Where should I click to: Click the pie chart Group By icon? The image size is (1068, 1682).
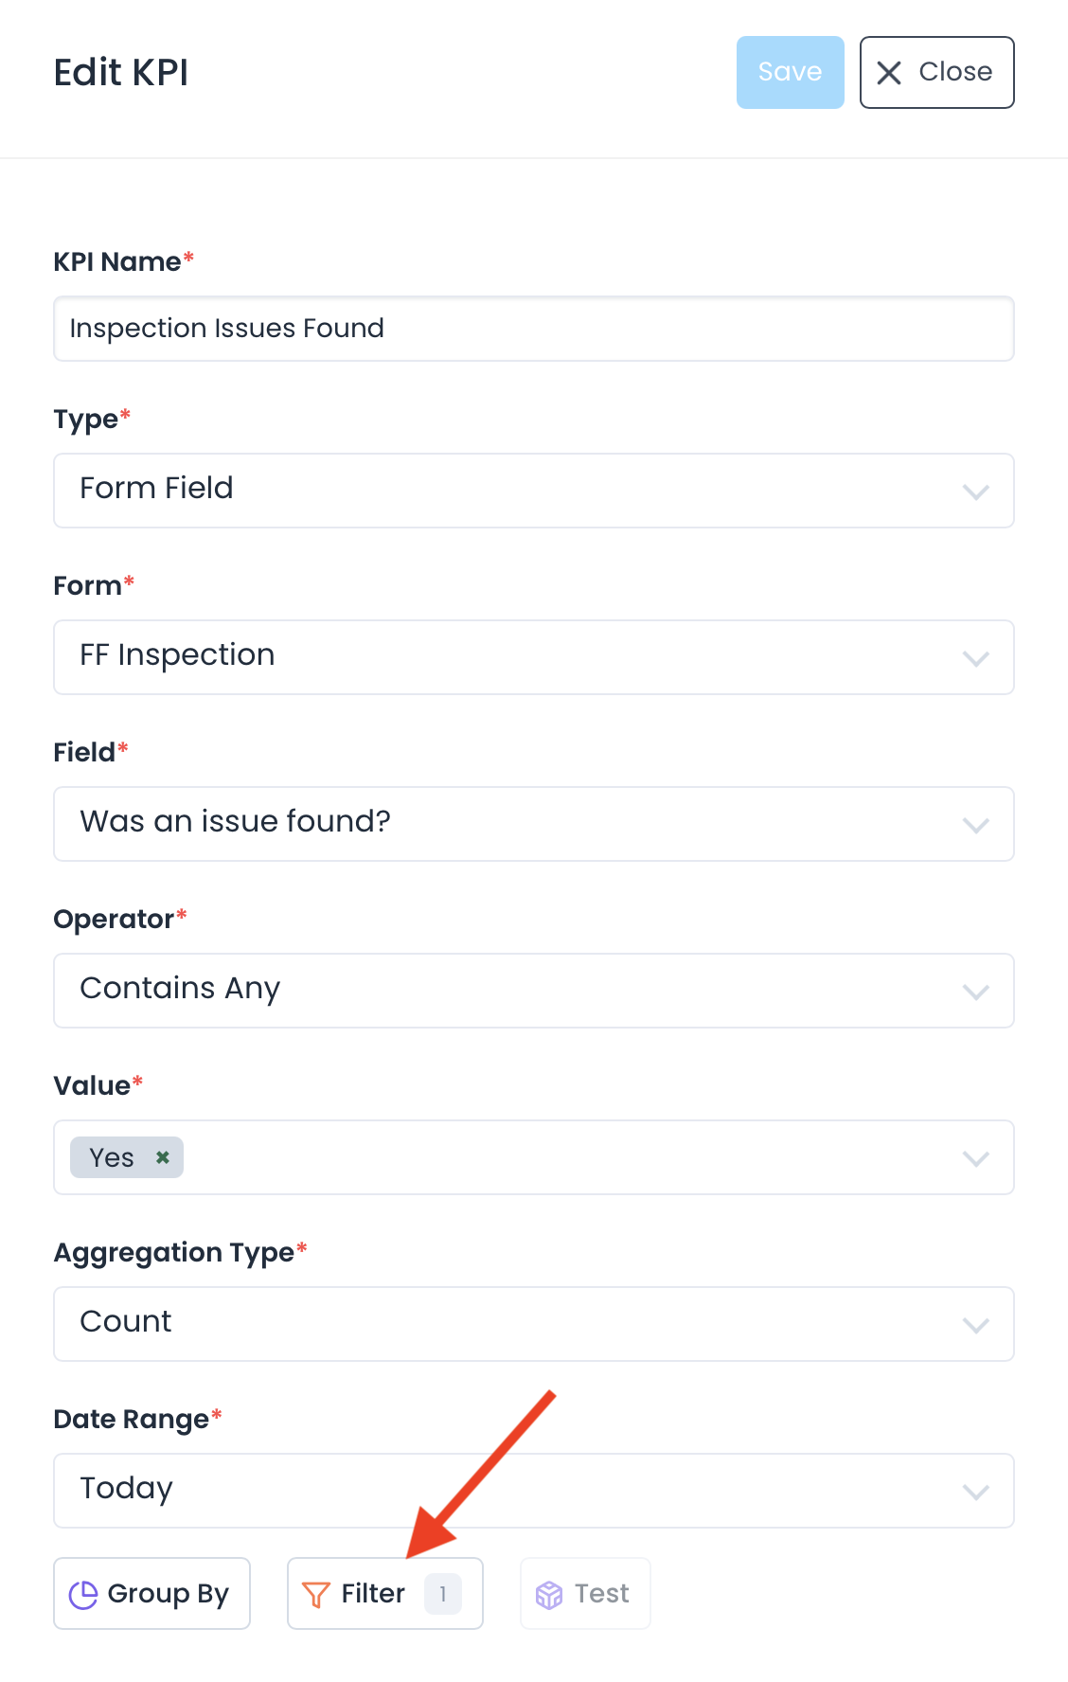[83, 1595]
